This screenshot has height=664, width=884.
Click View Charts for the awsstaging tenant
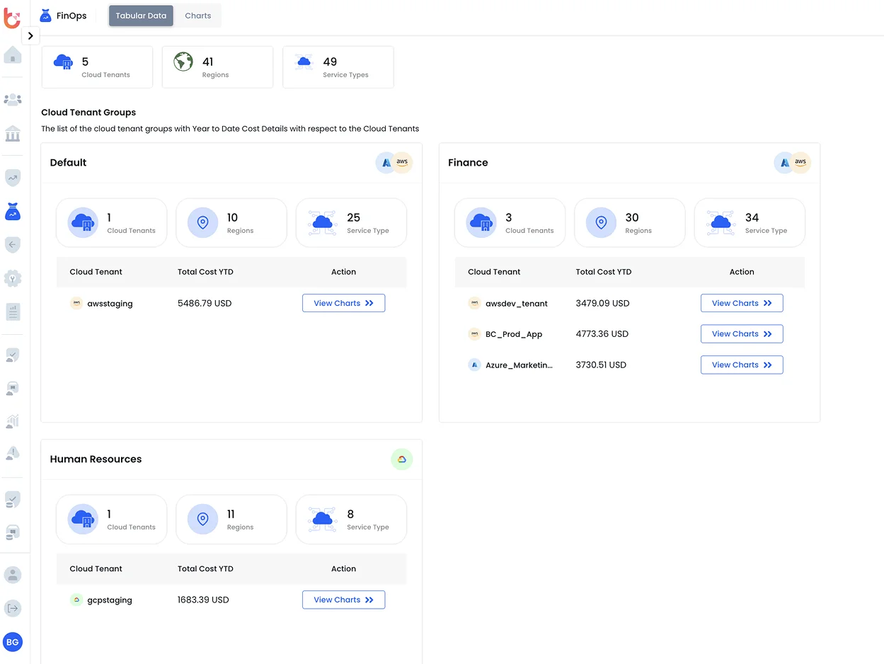coord(343,303)
